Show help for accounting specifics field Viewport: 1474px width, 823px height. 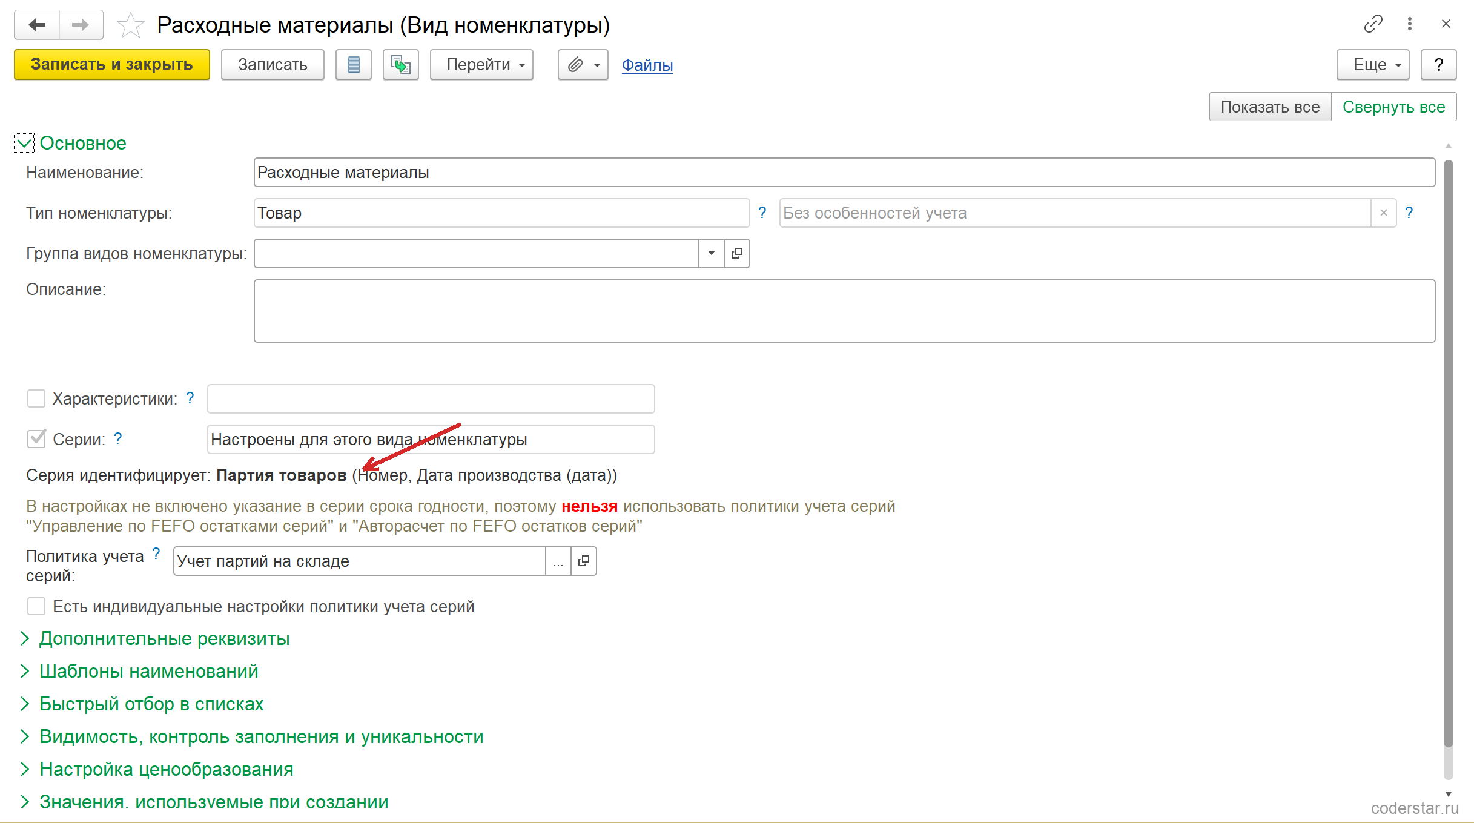[1409, 213]
